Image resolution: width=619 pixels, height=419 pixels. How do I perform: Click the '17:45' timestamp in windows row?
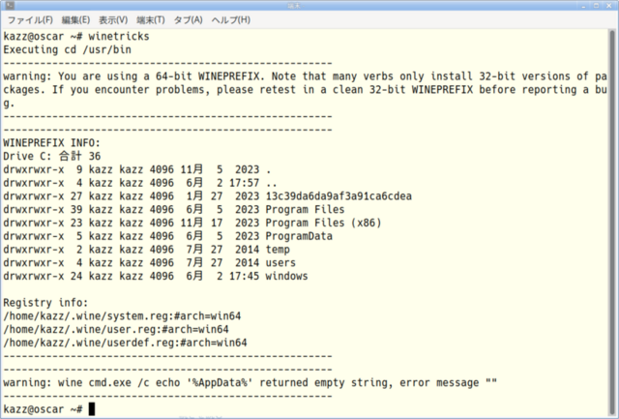click(244, 276)
